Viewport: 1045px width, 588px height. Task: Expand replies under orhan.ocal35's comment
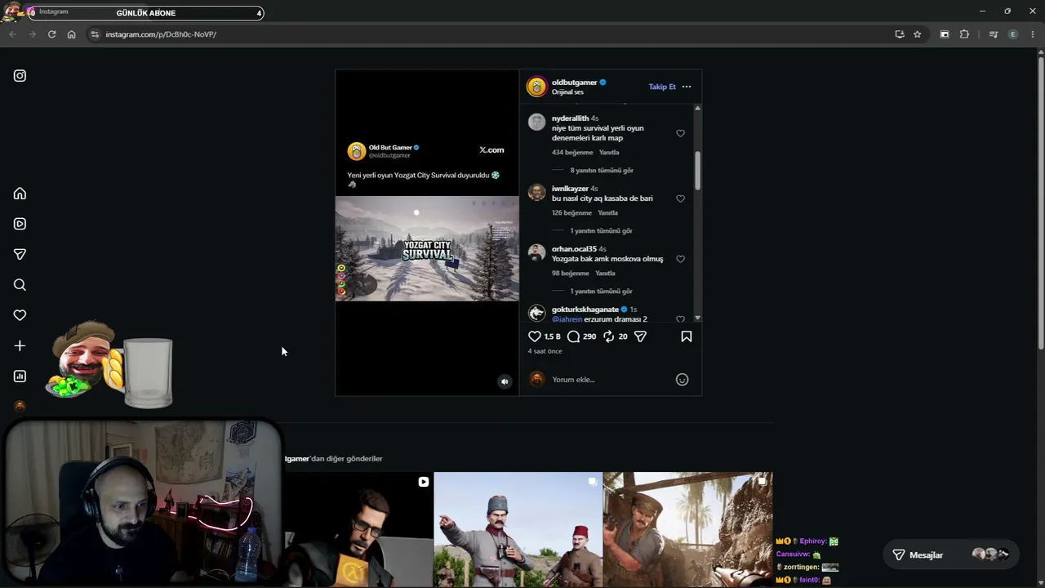coord(601,292)
